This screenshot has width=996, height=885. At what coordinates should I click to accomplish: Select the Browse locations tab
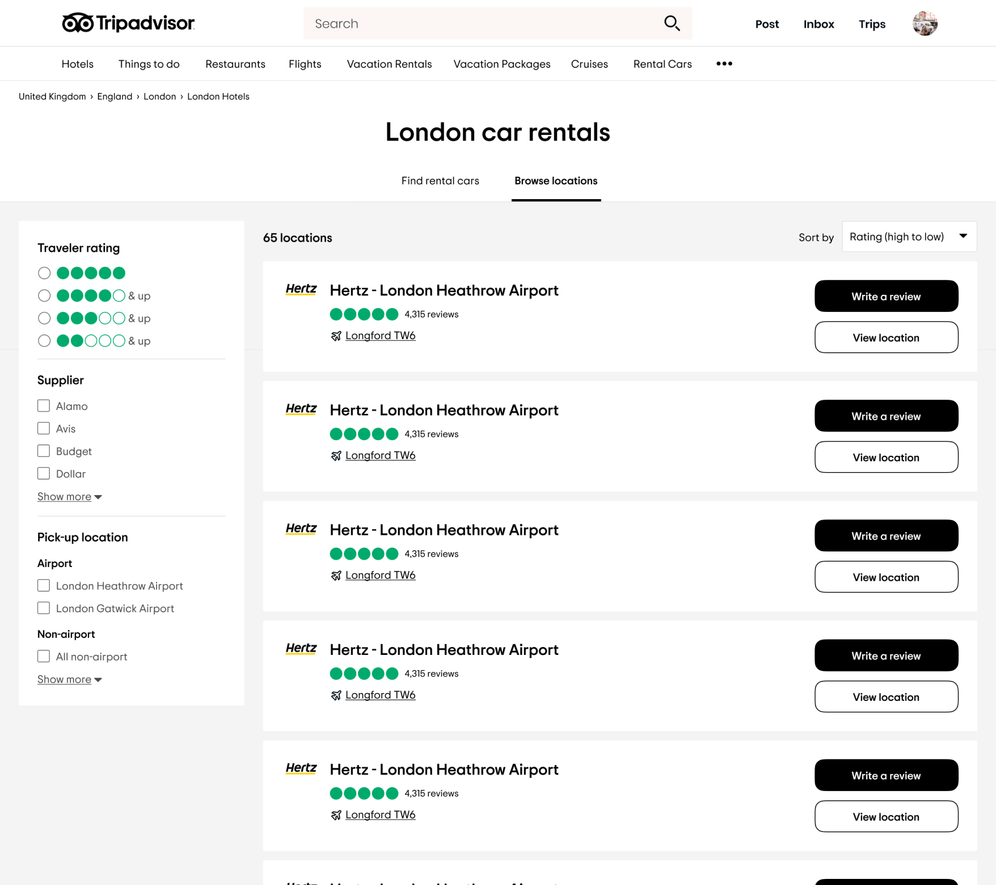click(x=556, y=181)
